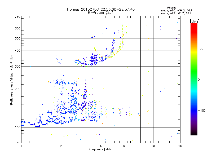Click the '75' y-axis tick label
Viewport: 212px width, 159px height.
click(x=19, y=142)
